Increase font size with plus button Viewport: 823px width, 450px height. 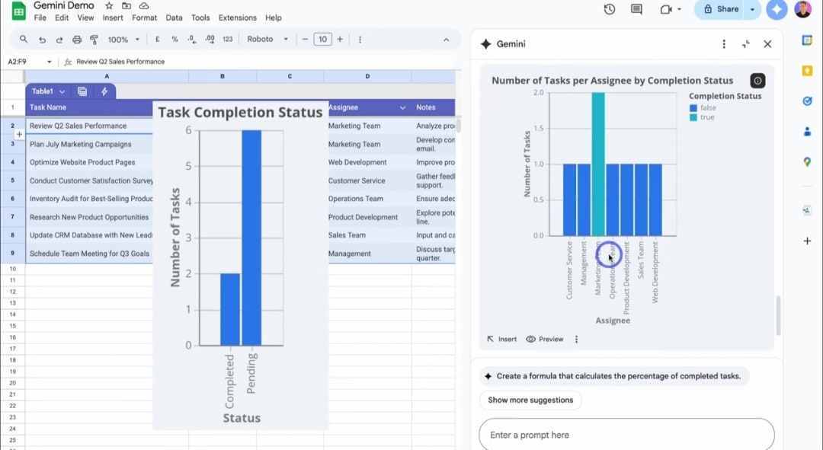pos(340,40)
